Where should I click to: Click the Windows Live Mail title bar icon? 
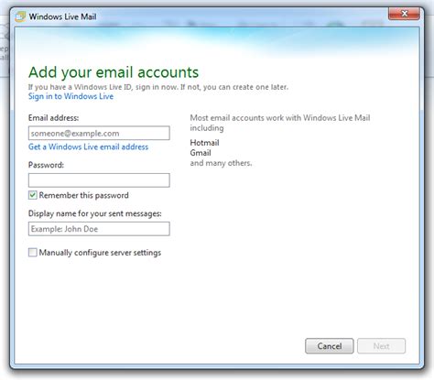20,16
